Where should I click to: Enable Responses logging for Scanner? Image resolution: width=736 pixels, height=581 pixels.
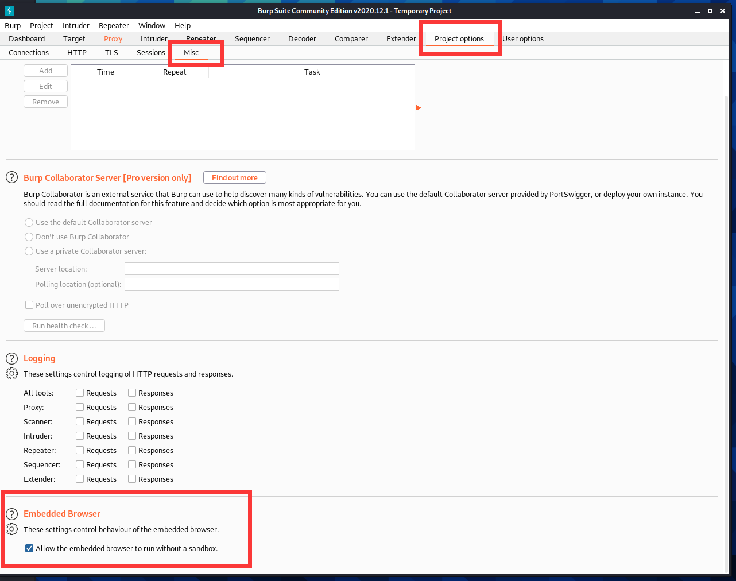(132, 421)
